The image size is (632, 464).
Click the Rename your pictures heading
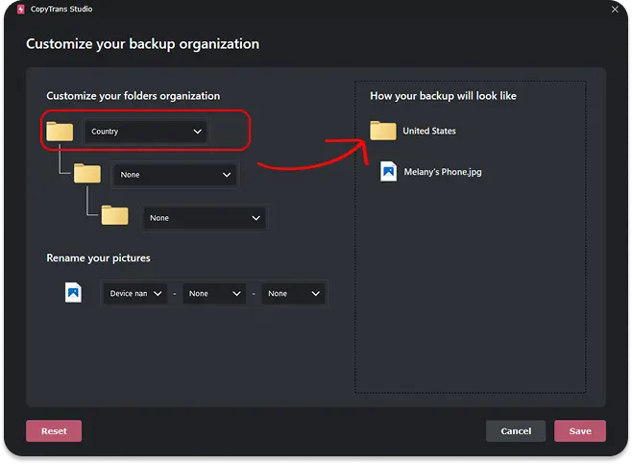[98, 258]
